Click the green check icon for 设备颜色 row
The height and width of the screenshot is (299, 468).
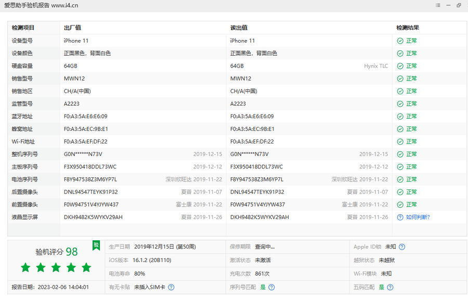tap(400, 54)
